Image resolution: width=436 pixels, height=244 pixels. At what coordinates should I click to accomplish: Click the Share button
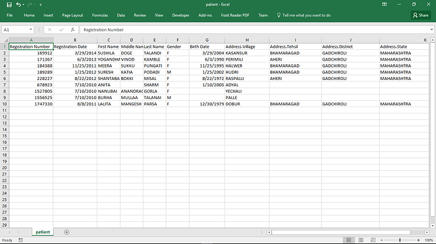click(x=421, y=15)
